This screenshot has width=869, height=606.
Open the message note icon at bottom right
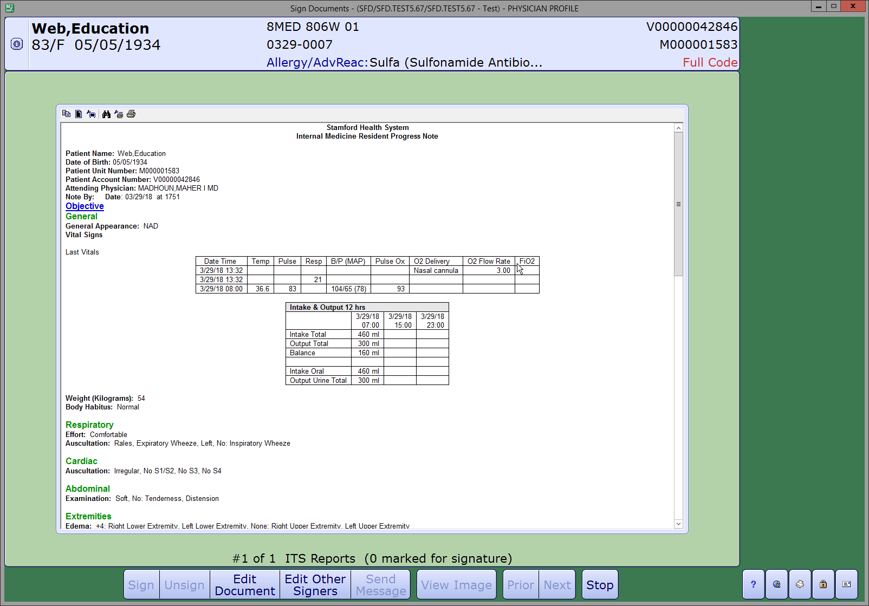pos(846,584)
